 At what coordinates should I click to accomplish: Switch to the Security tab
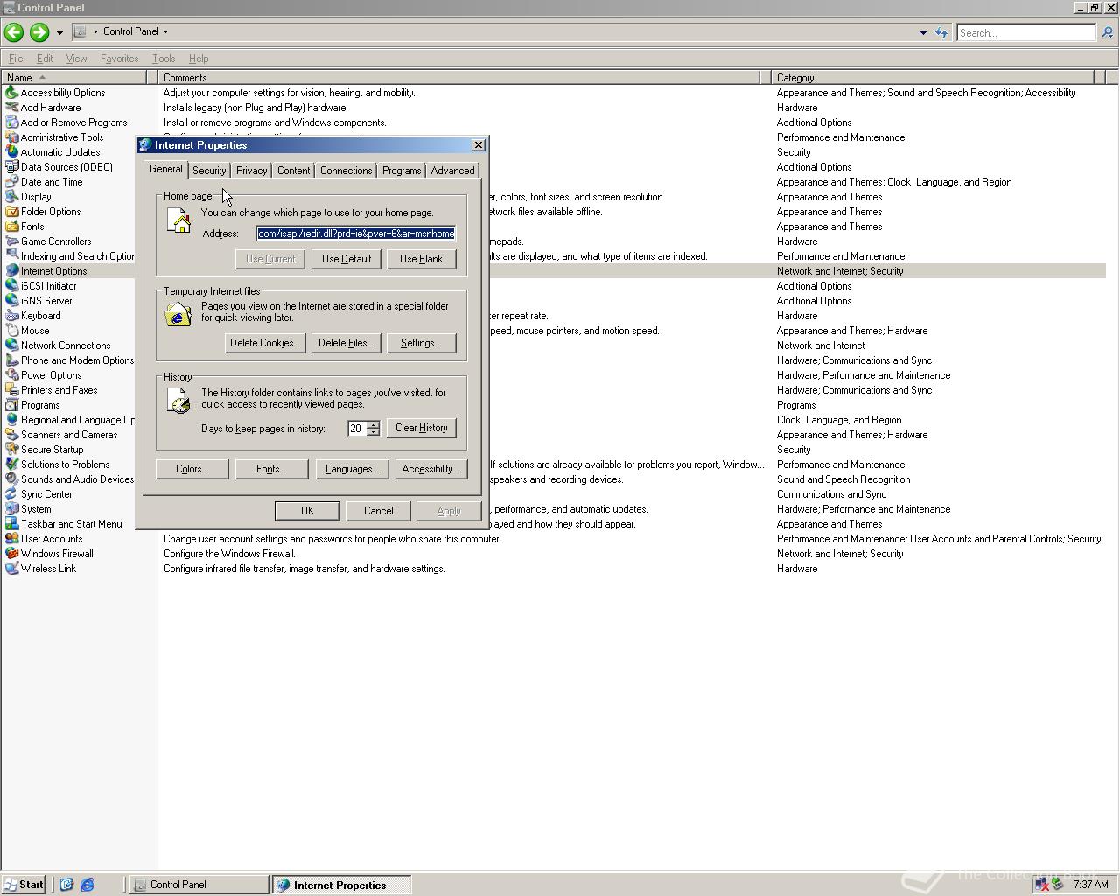[x=209, y=171]
